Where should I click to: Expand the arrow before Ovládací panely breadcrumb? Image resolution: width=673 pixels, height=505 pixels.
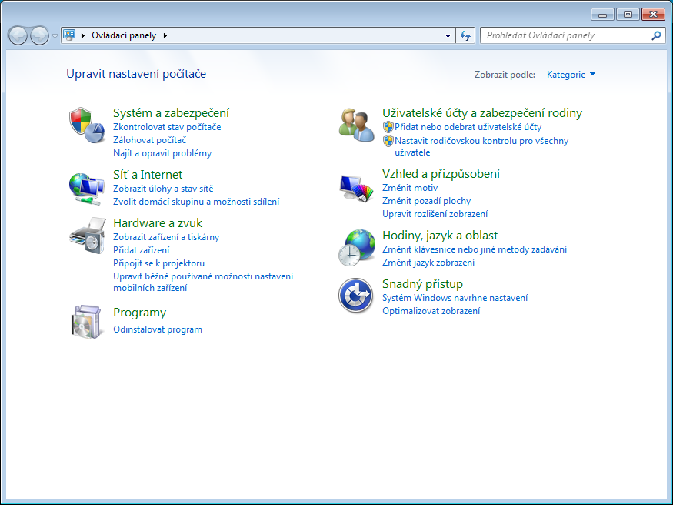click(83, 35)
